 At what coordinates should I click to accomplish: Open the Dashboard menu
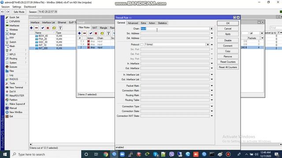tap(30, 7)
